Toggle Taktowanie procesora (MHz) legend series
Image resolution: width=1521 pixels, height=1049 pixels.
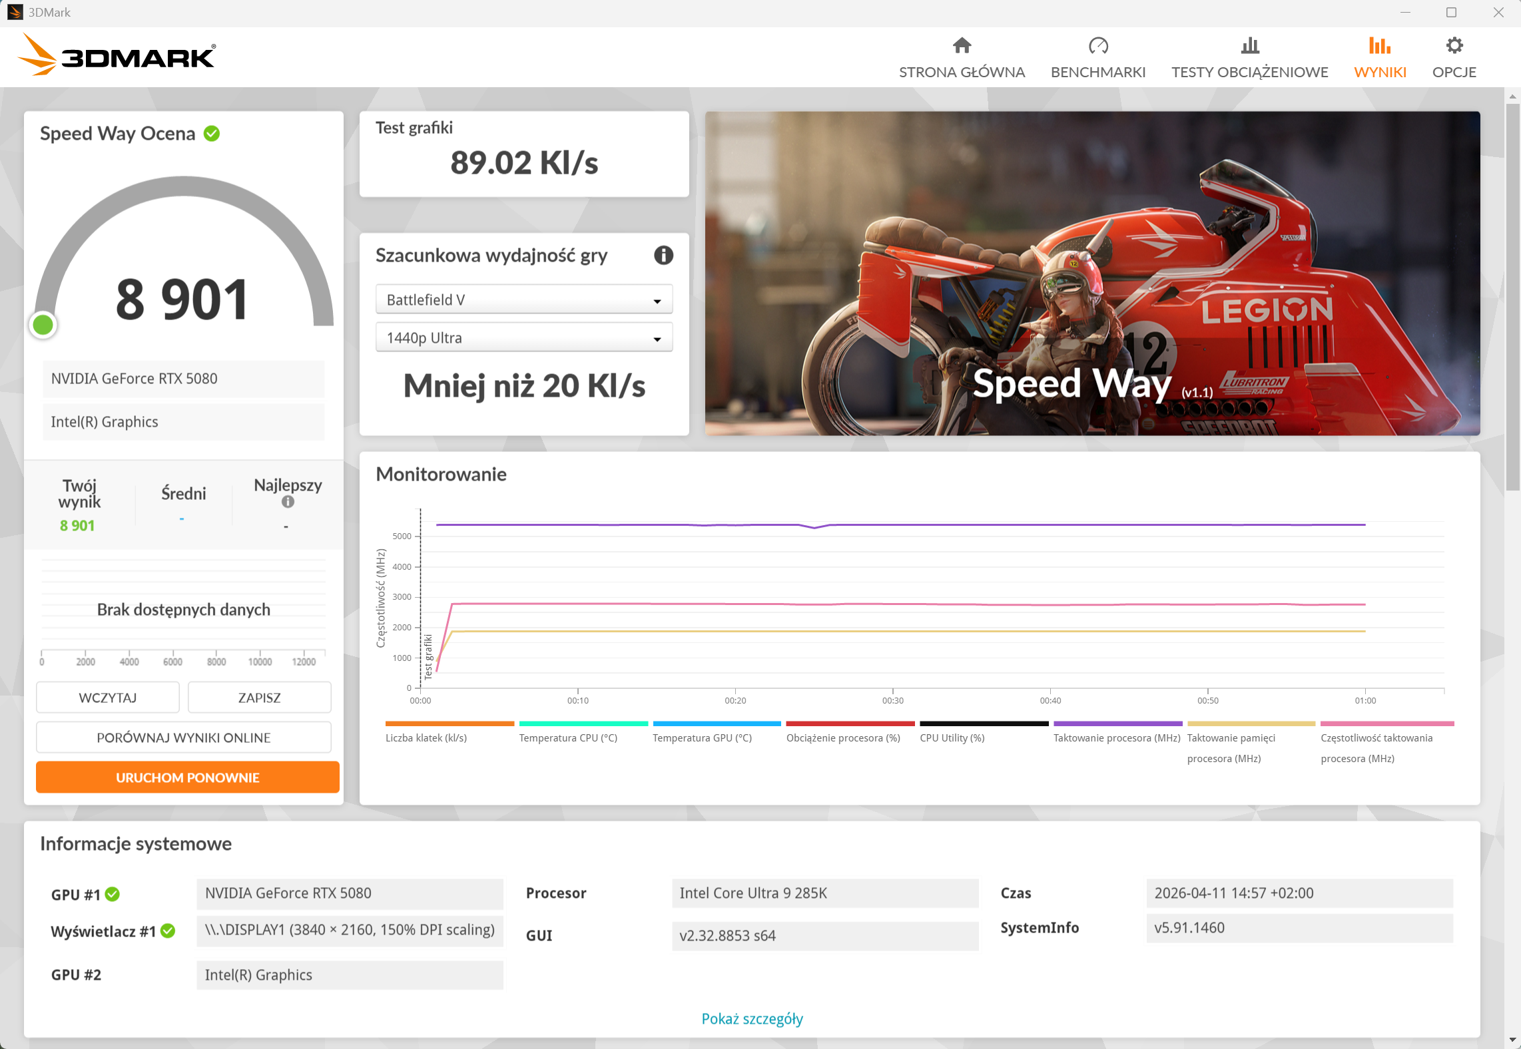[x=1116, y=737]
